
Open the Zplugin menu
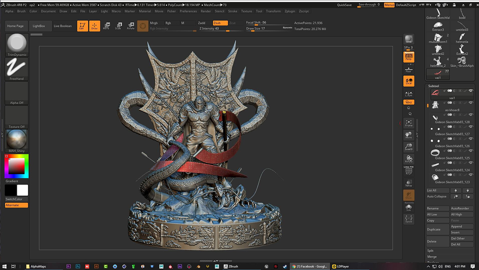coord(290,11)
